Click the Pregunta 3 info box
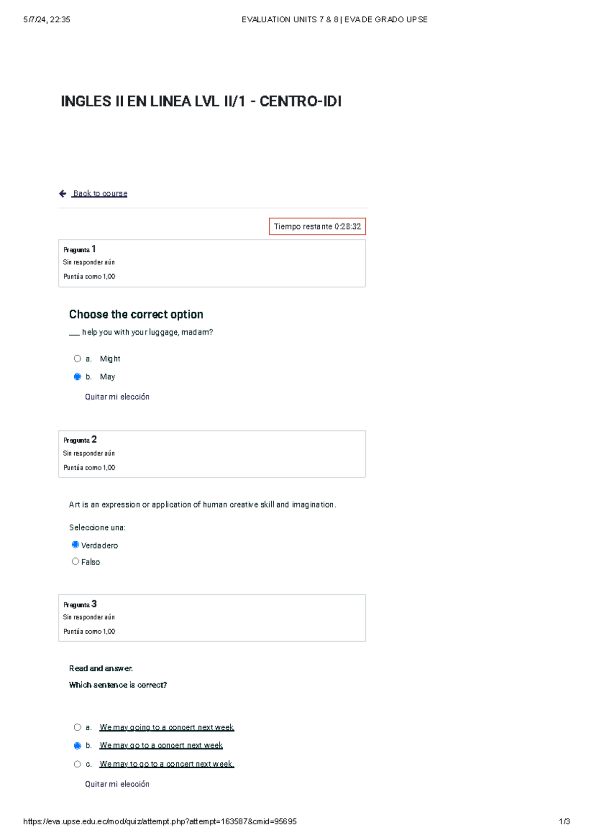The height and width of the screenshot is (840, 594). click(212, 618)
